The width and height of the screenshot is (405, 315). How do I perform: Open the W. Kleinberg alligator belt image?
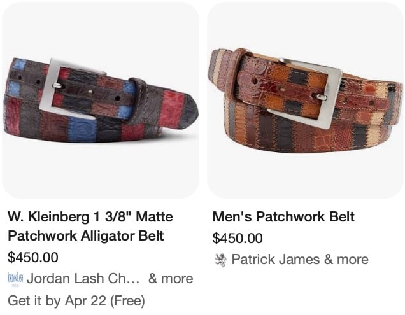101,100
